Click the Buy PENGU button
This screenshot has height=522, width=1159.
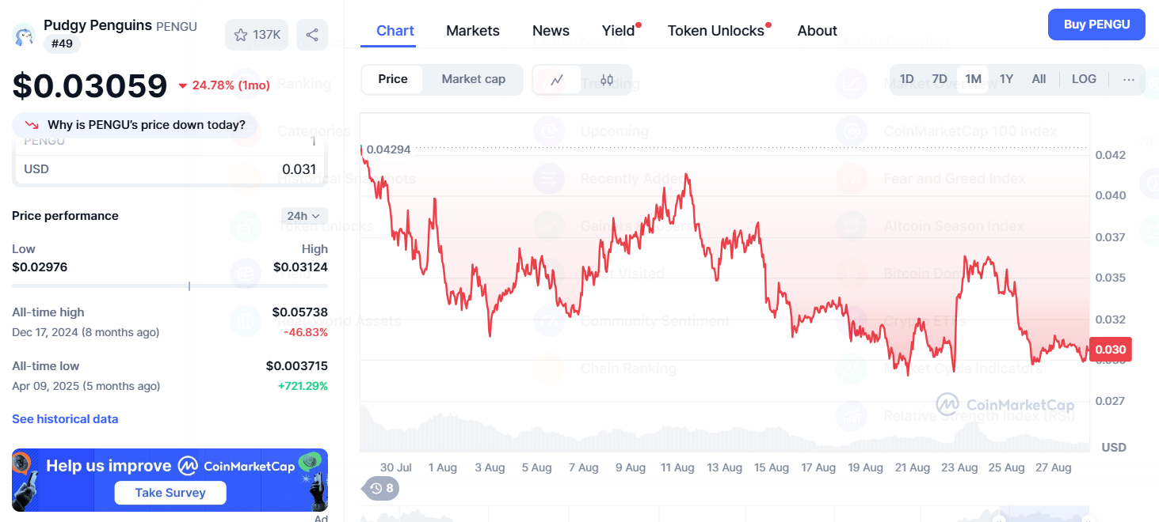pos(1096,25)
